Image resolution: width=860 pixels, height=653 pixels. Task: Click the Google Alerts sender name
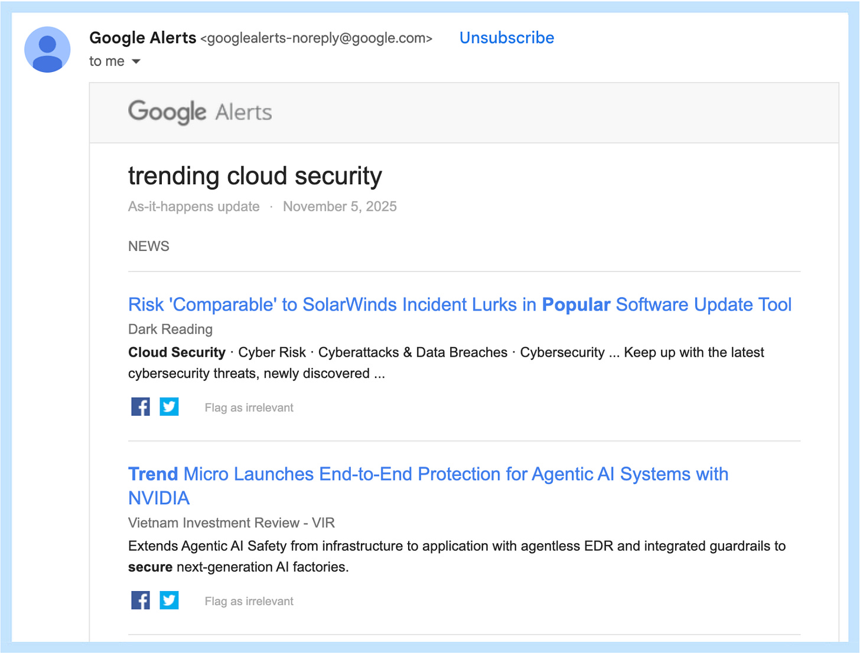[142, 38]
